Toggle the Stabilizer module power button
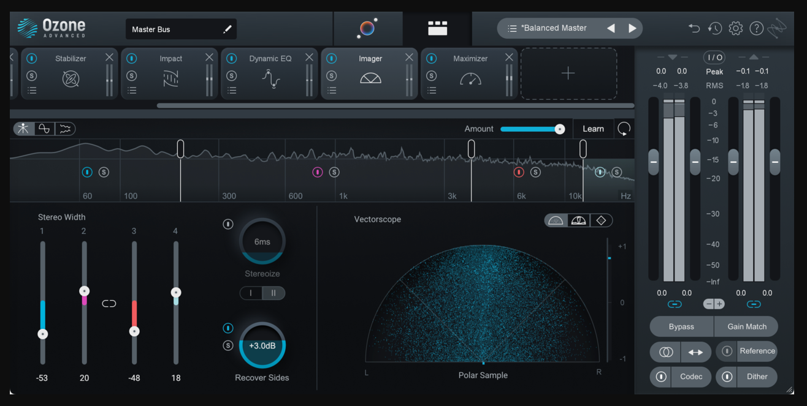The width and height of the screenshot is (807, 406). pos(32,59)
